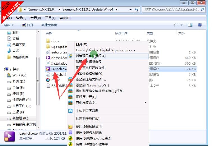Open the 帮助(H) menu

(x=65, y=18)
